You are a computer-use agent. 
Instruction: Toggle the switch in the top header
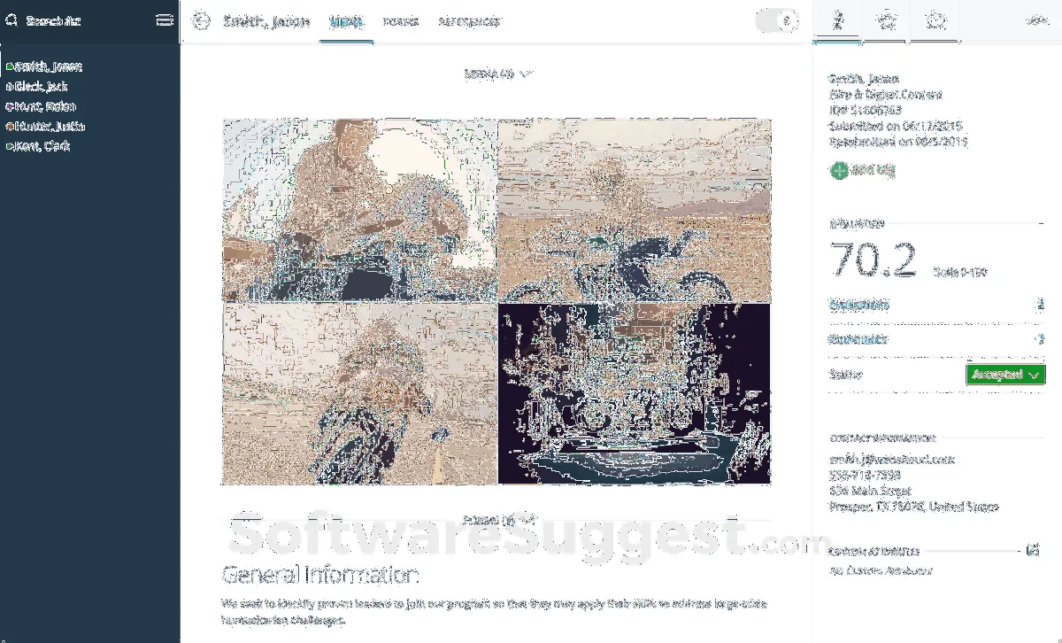778,20
